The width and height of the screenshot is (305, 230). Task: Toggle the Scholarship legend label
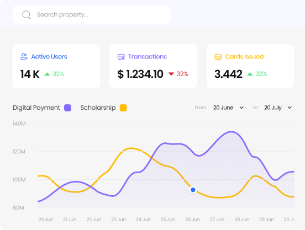point(98,108)
